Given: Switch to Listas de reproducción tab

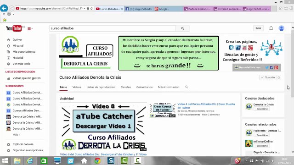Looking at the screenshot, I should point(101,87).
